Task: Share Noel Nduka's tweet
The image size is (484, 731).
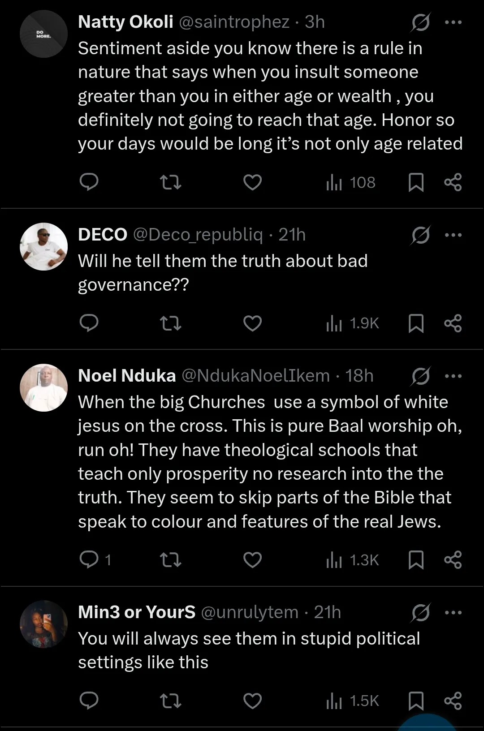Action: tap(453, 560)
